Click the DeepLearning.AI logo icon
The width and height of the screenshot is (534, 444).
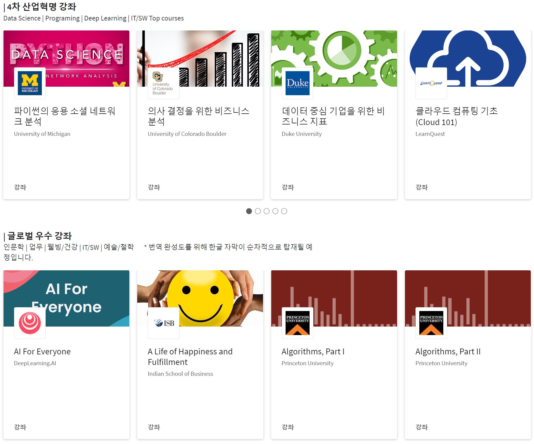[30, 323]
